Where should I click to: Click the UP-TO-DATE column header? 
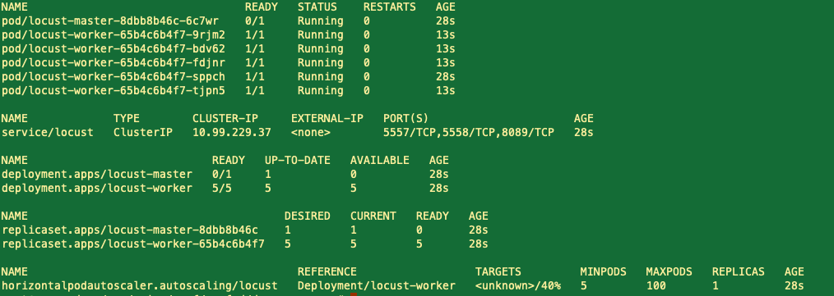click(x=297, y=160)
